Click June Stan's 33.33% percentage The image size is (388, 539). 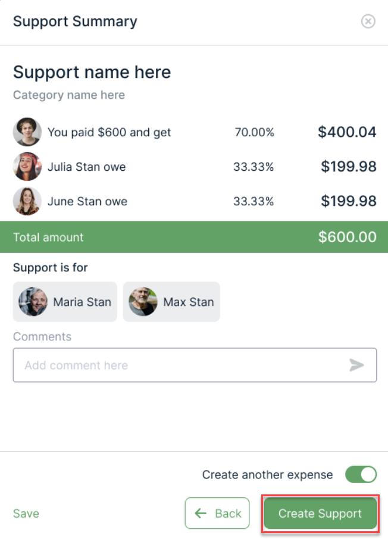254,201
